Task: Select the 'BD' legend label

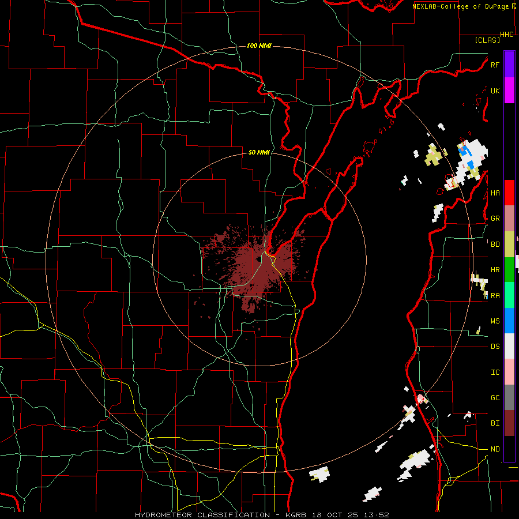Action: 495,245
